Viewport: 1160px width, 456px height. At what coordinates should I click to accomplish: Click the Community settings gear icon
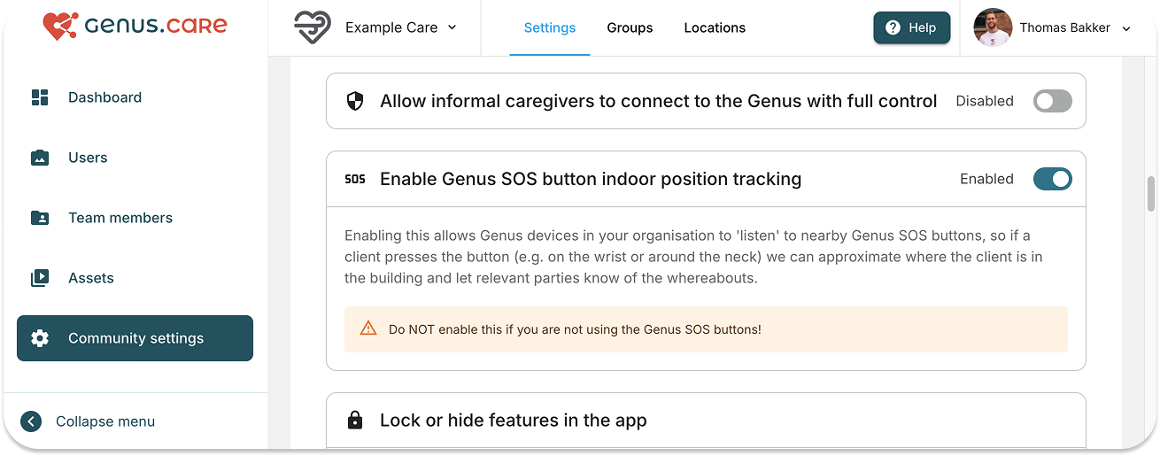click(40, 338)
